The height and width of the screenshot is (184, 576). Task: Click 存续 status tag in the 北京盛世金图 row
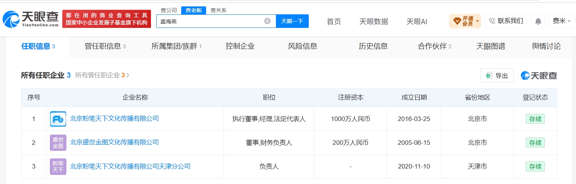click(x=535, y=143)
